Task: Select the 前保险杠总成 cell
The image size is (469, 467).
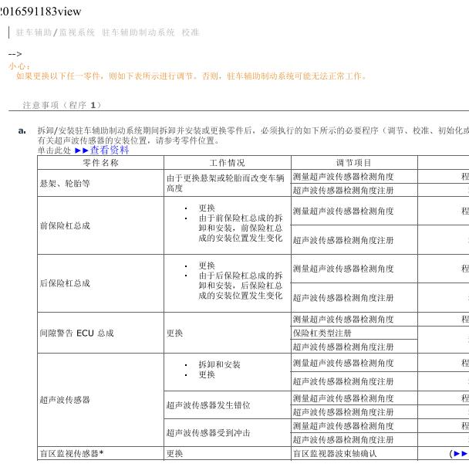Action: tap(100, 225)
